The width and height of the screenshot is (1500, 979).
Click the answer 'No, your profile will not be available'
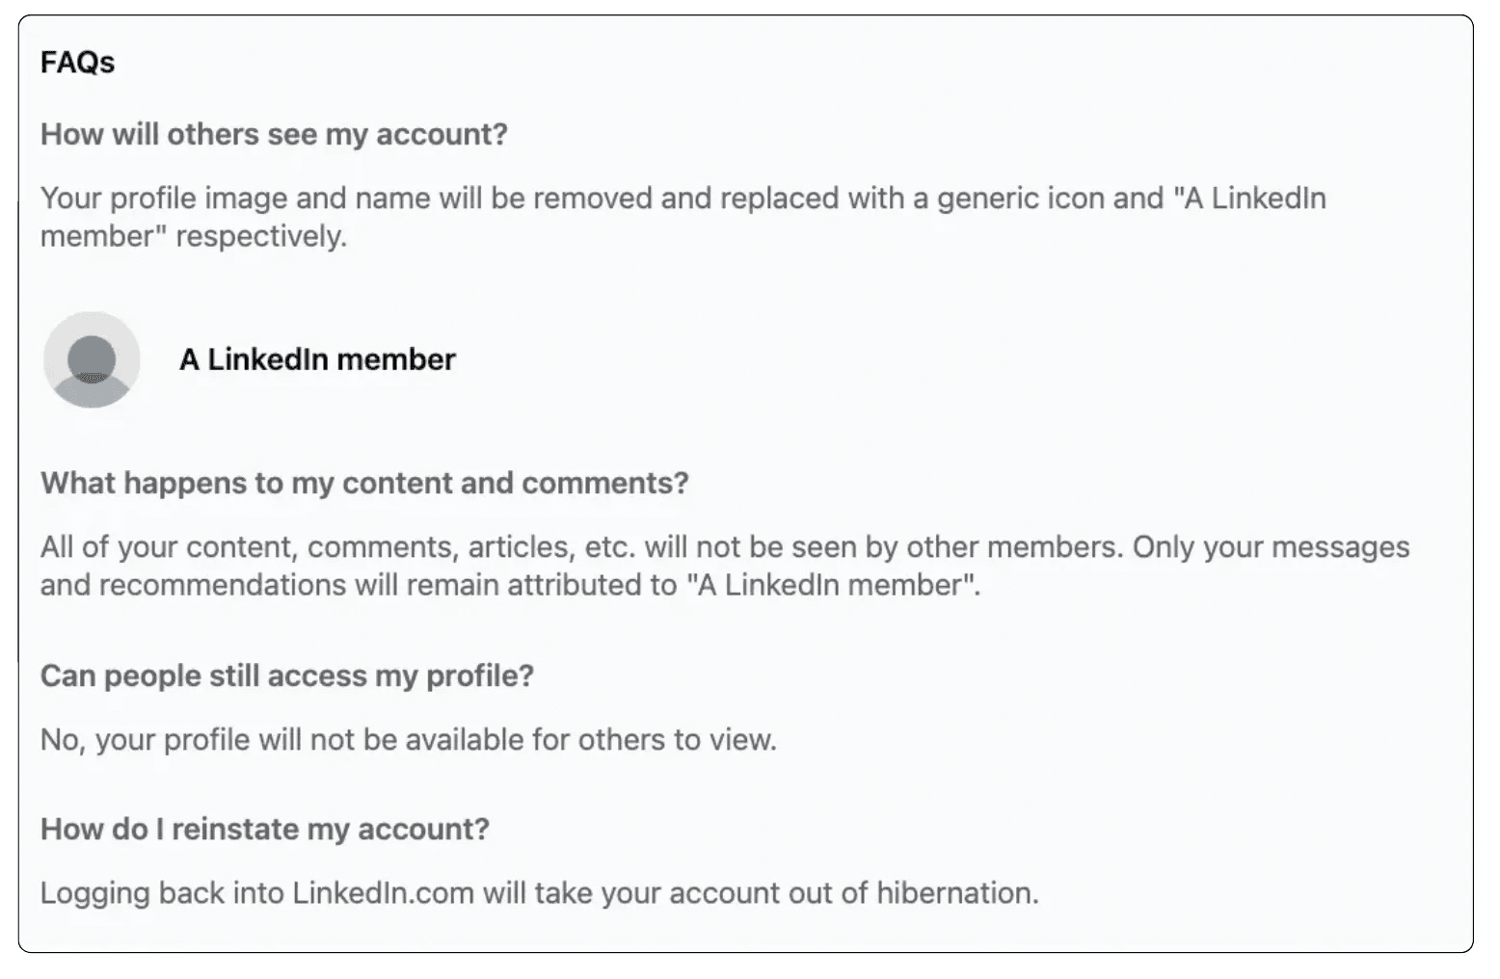[x=409, y=740]
